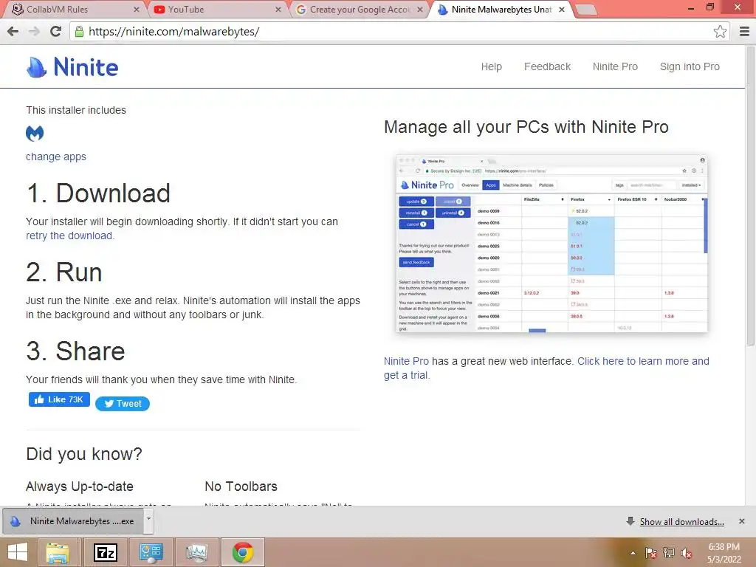756x567 pixels.
Task: Click the Ninite logo
Action: coord(72,67)
